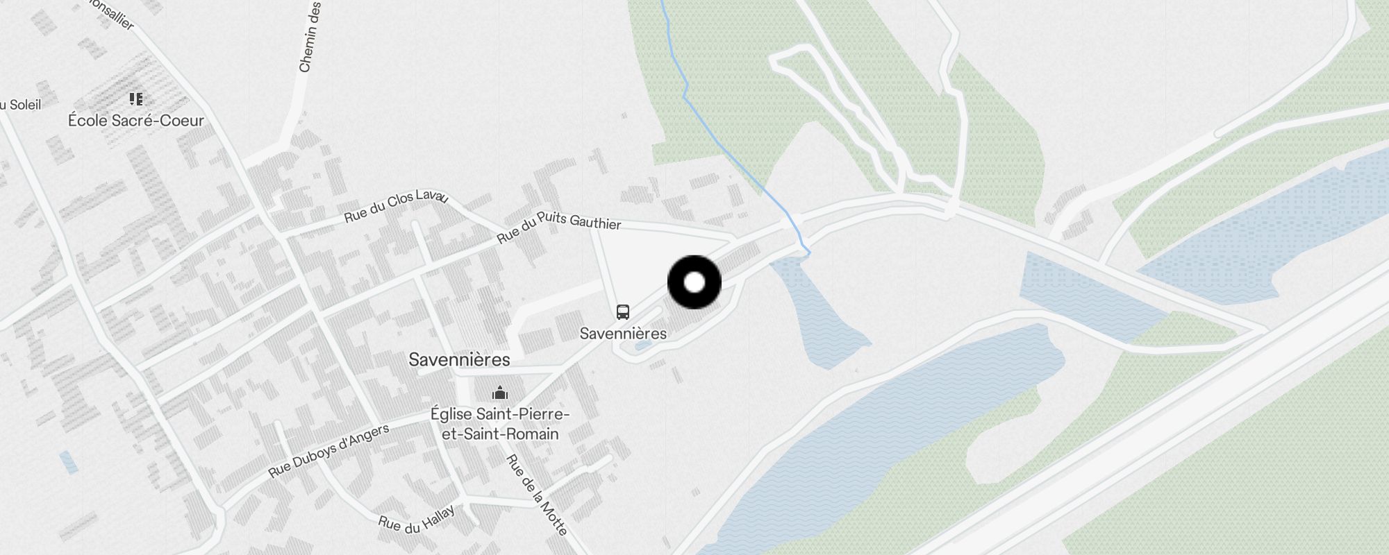Select the Savennières bus stop icon
Viewport: 1389px width, 555px height.
(x=623, y=312)
